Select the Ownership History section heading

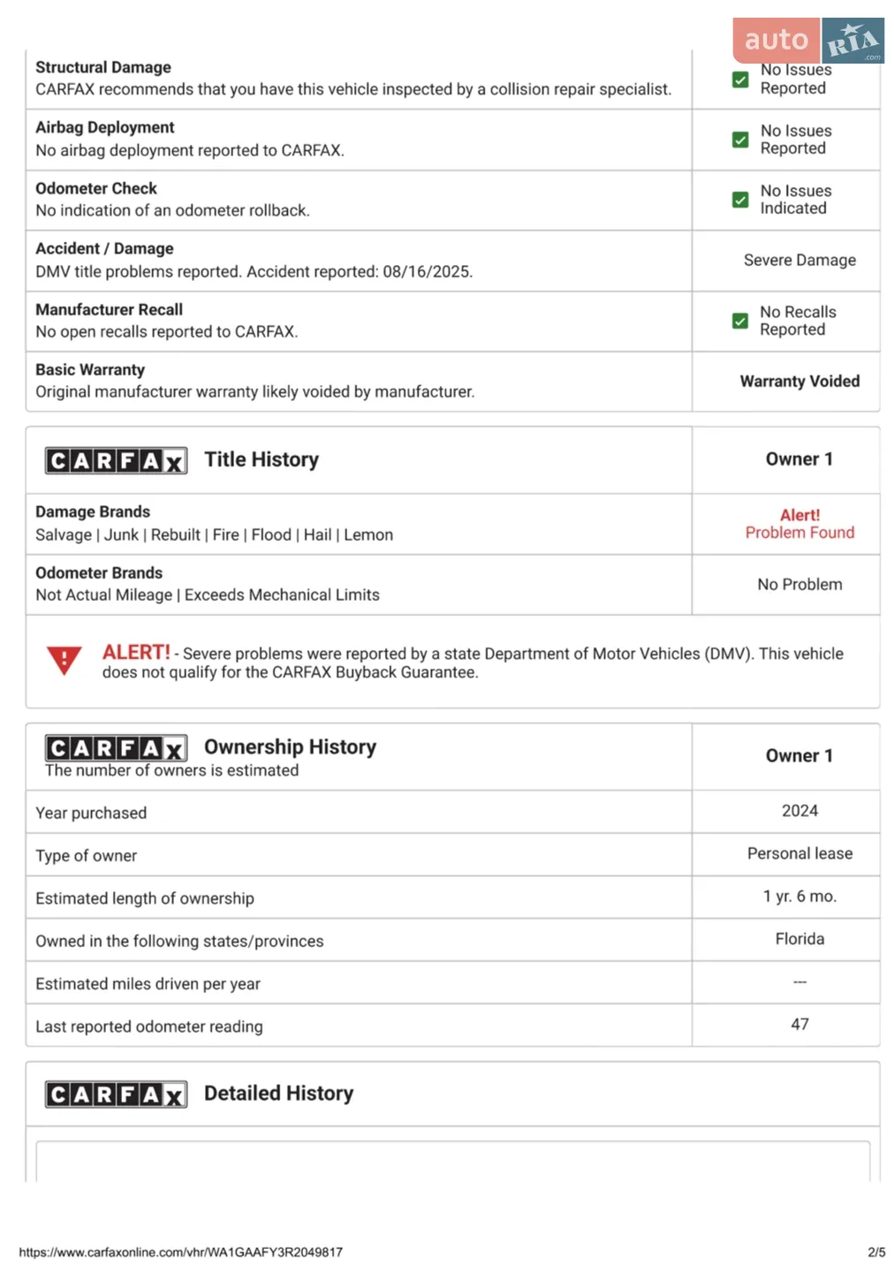coord(290,746)
